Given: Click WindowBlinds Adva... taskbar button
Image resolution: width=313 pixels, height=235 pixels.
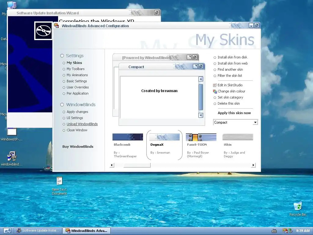Looking at the screenshot, I should [x=87, y=231].
